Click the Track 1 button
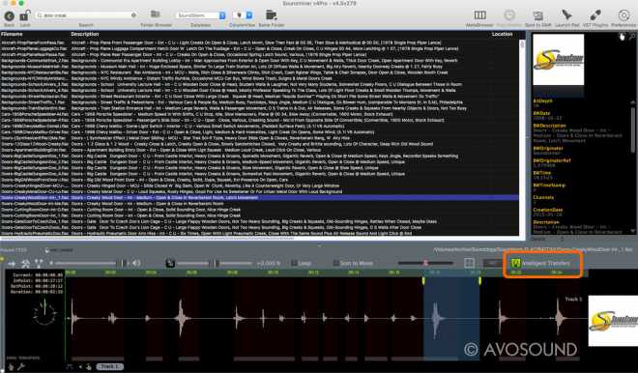The width and height of the screenshot is (638, 373). 109,366
